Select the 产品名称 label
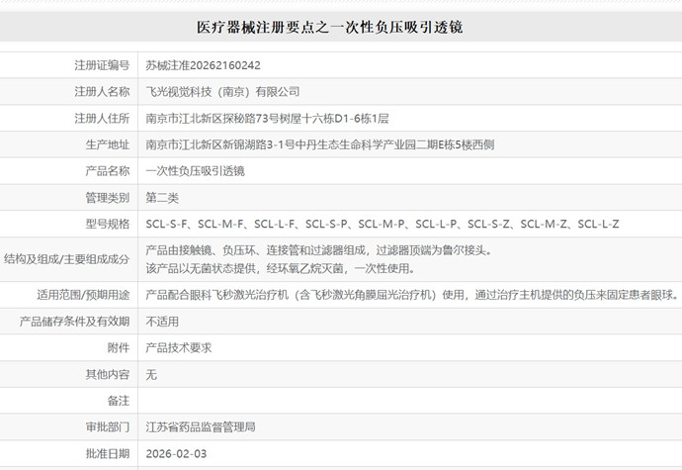Viewport: 682px width, 470px height. [108, 171]
